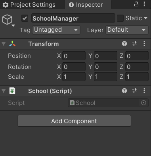Open the Default layer dropdown
This screenshot has height=156, width=151.
pos(127,30)
